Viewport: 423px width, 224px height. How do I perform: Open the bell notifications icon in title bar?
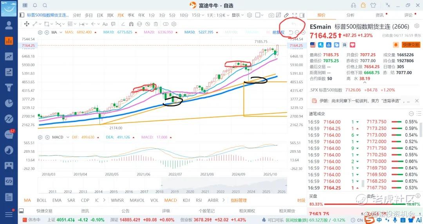coord(35,5)
